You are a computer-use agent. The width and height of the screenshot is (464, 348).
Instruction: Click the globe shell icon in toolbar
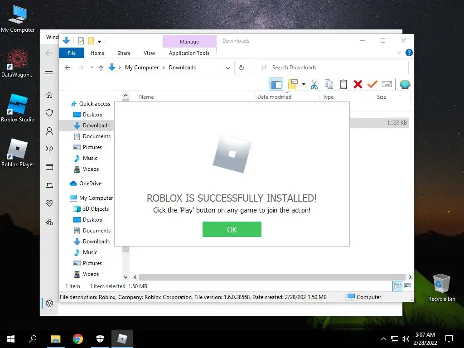coord(405,85)
